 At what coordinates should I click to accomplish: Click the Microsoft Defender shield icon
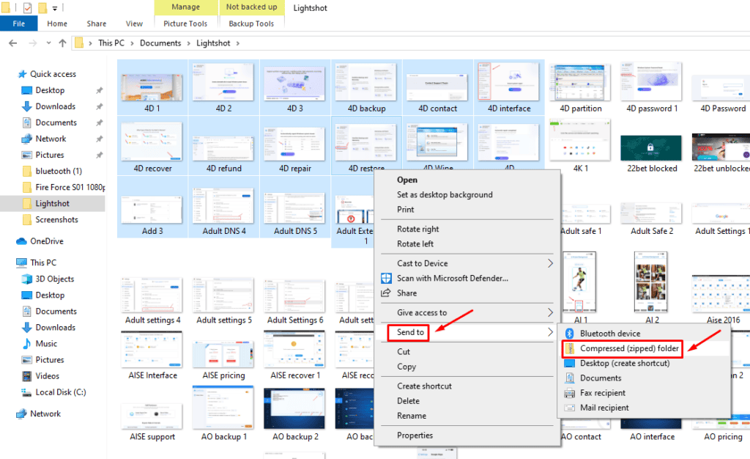(386, 278)
